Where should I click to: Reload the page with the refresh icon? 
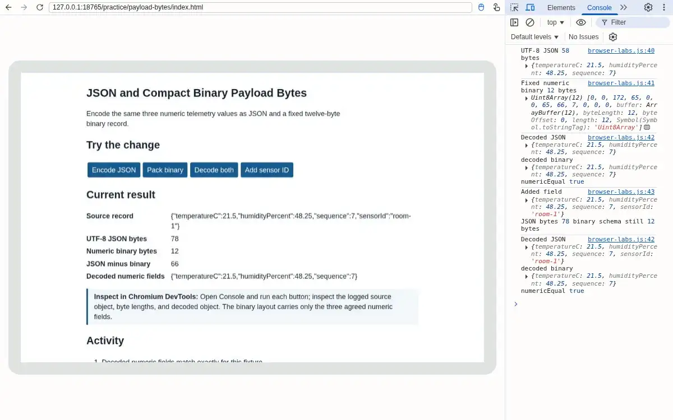tap(39, 7)
